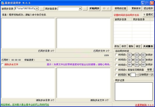Viewport: 155px width, 107px height.
Task: Close the 星语目录同步 window
Action: (x=152, y=3)
